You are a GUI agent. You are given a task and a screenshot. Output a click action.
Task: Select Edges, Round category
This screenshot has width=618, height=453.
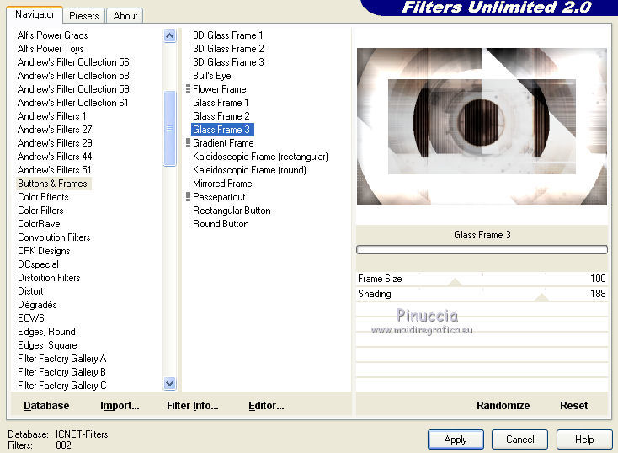pos(46,332)
